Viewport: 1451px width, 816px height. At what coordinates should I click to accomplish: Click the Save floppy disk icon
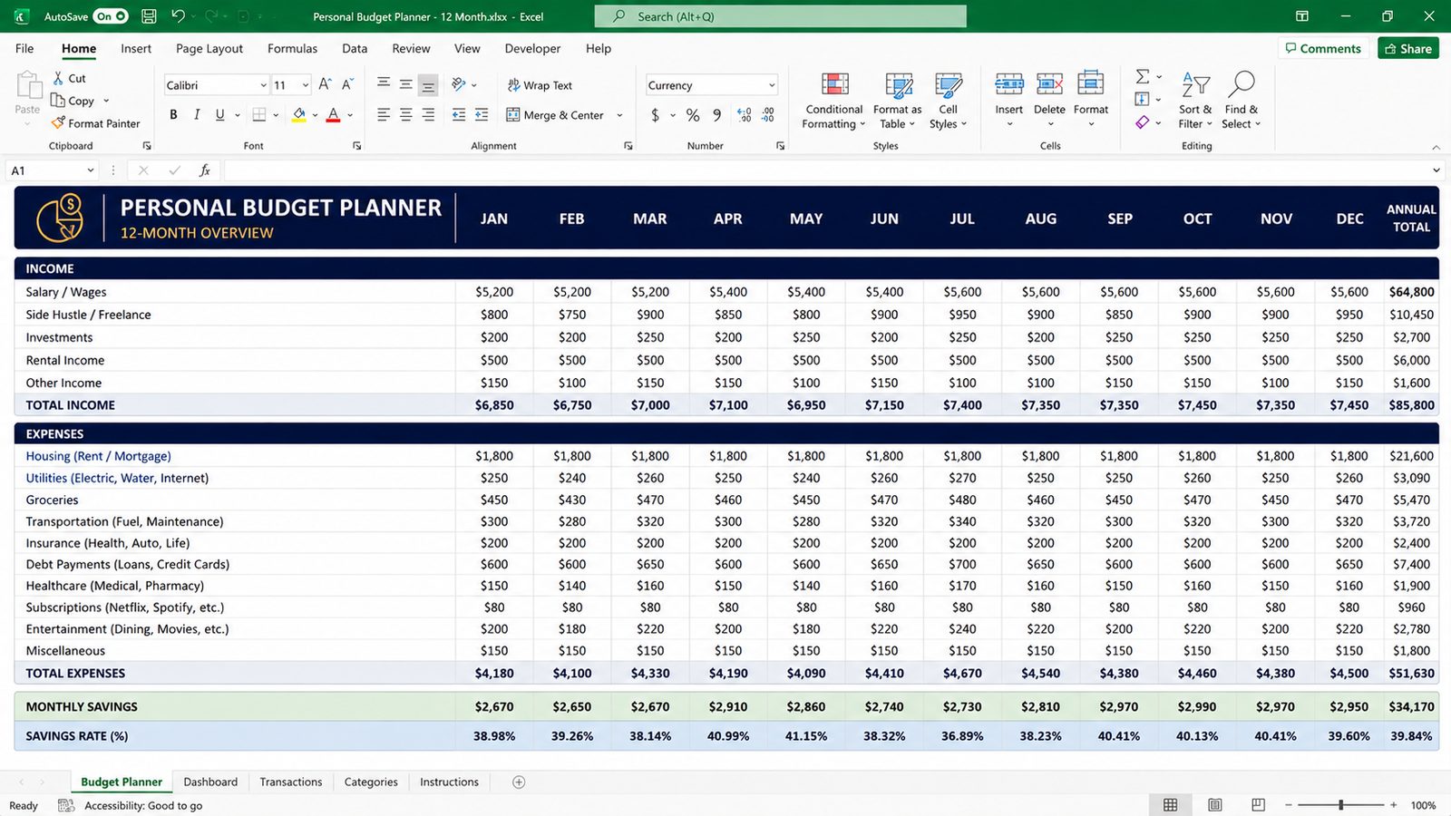click(149, 16)
